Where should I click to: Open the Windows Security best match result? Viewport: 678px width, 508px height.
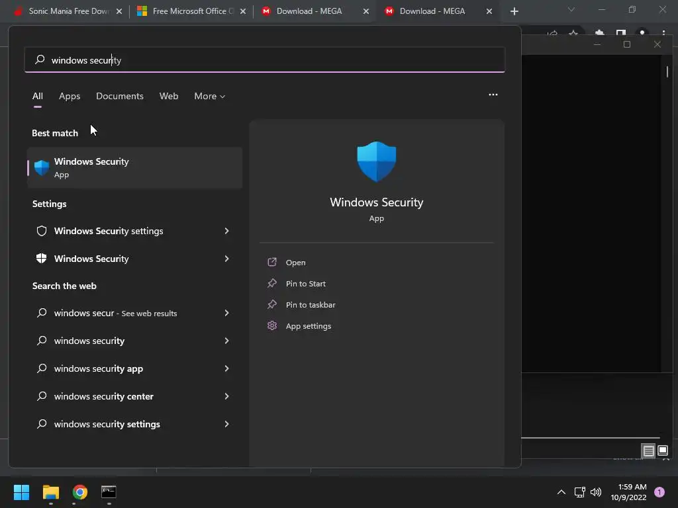click(x=134, y=167)
